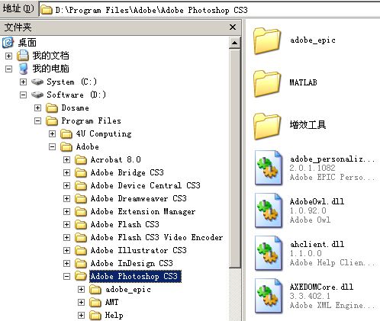Click the 桌面 desktop icon in tree

point(8,43)
